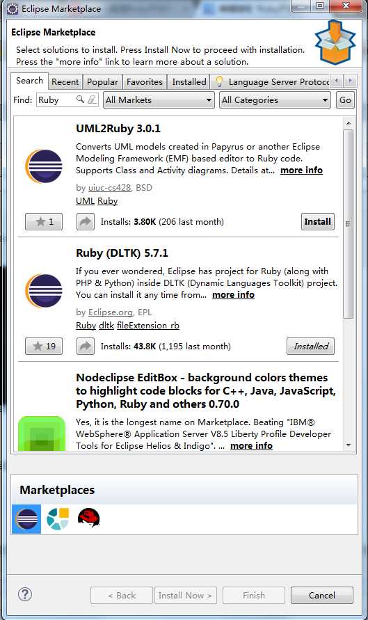Click Installed button for Ruby (DLTK)
The width and height of the screenshot is (368, 620).
pos(311,347)
